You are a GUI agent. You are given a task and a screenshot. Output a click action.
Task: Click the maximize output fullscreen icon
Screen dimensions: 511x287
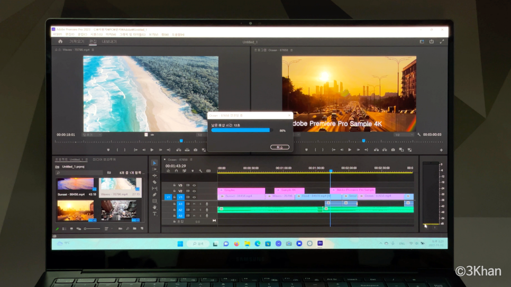442,41
